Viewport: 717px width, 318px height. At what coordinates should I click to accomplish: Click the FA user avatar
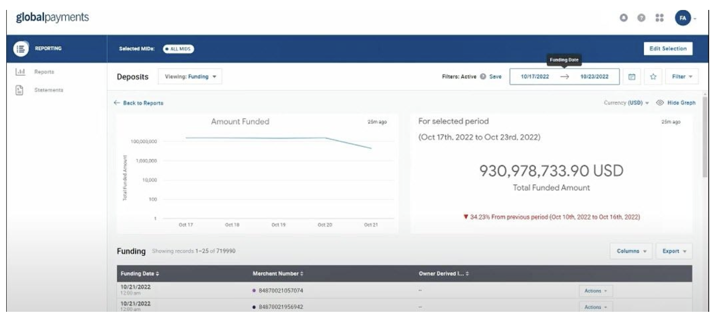coord(683,18)
